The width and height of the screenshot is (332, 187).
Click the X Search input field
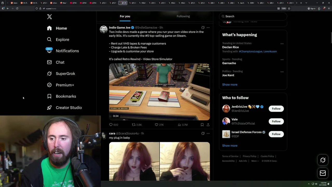[253, 16]
